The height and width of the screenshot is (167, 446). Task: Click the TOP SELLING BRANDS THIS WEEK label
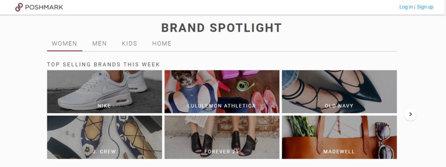pos(104,64)
